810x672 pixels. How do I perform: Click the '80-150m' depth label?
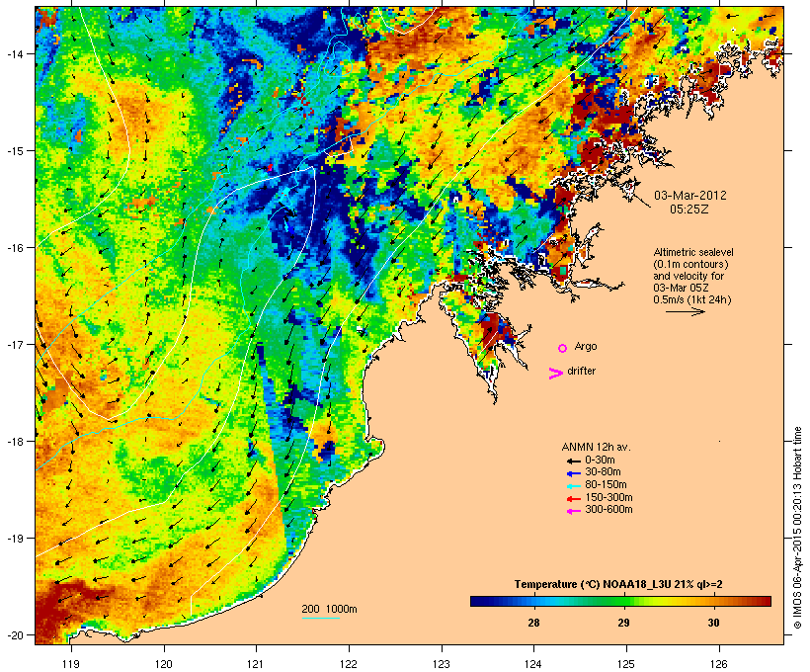tap(606, 485)
